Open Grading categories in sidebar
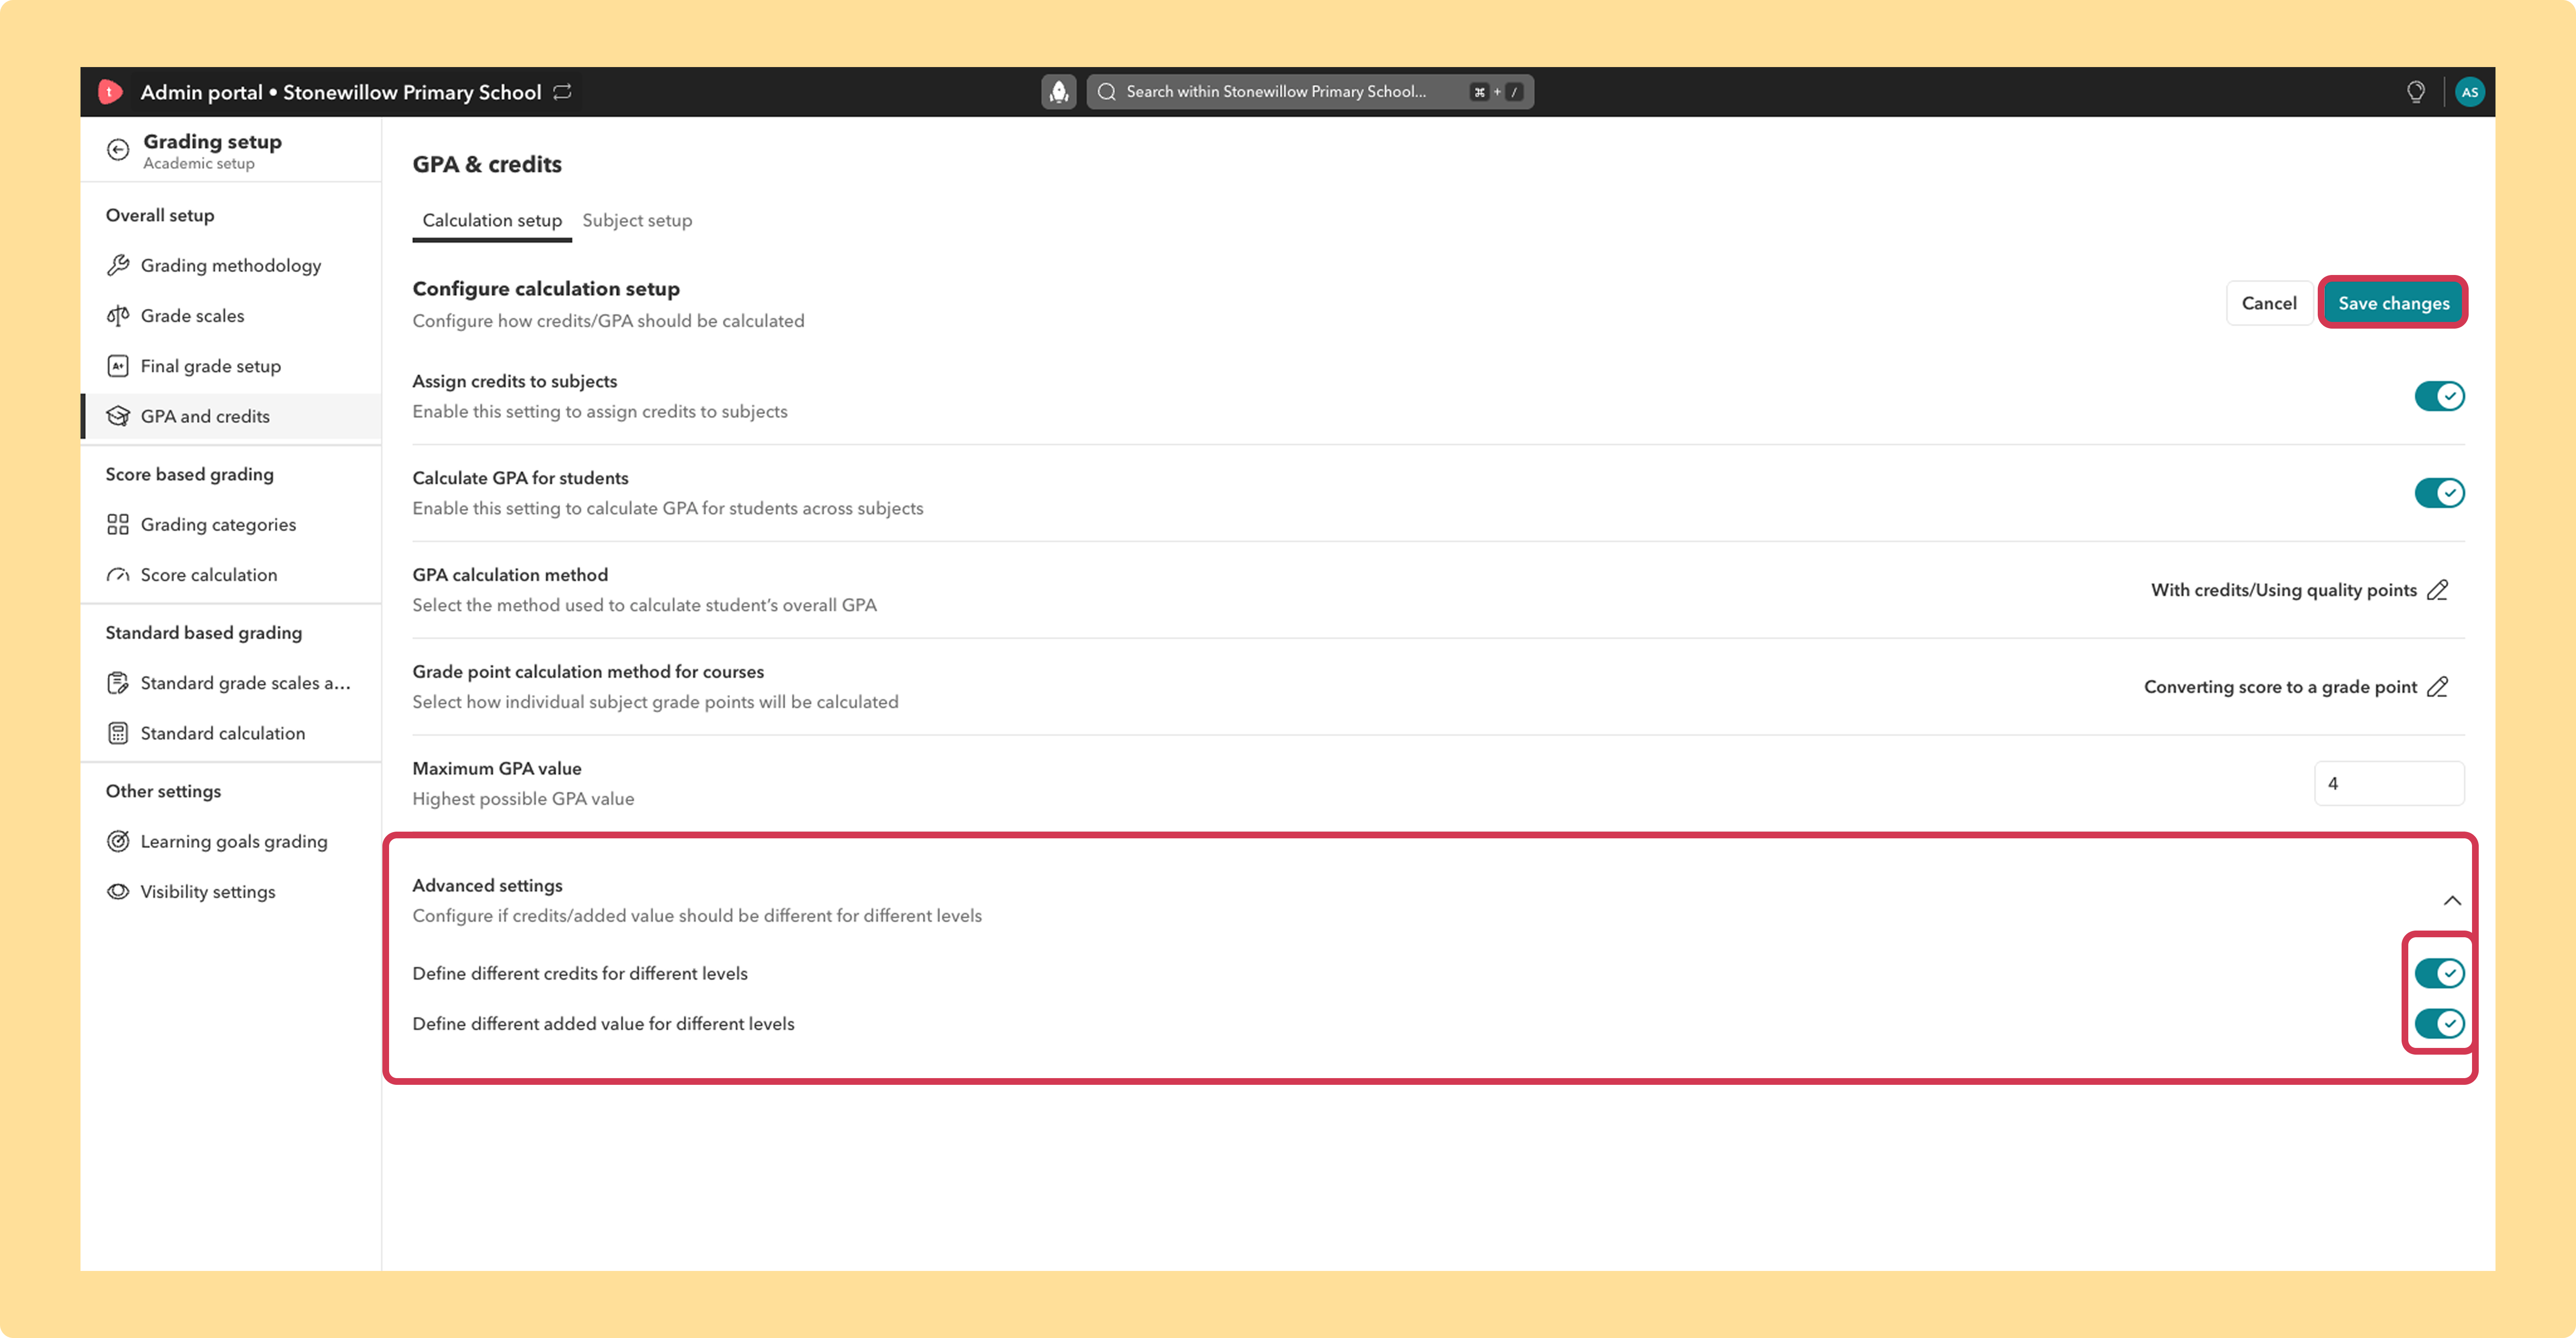The image size is (2576, 1338). coord(231,524)
